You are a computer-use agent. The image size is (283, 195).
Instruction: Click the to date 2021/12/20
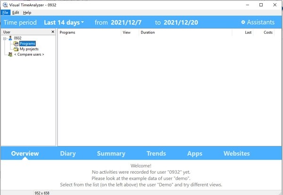pyautogui.click(x=181, y=23)
